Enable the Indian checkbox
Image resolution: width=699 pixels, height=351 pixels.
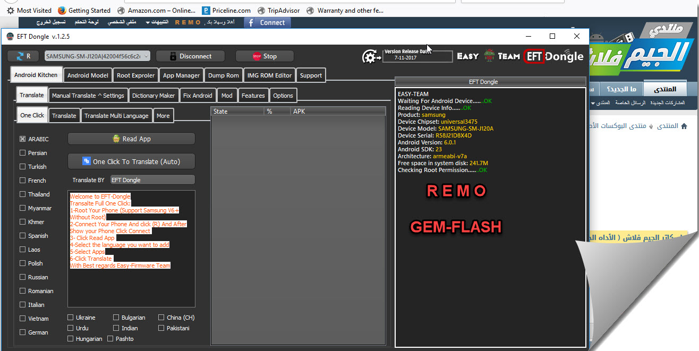tap(116, 328)
